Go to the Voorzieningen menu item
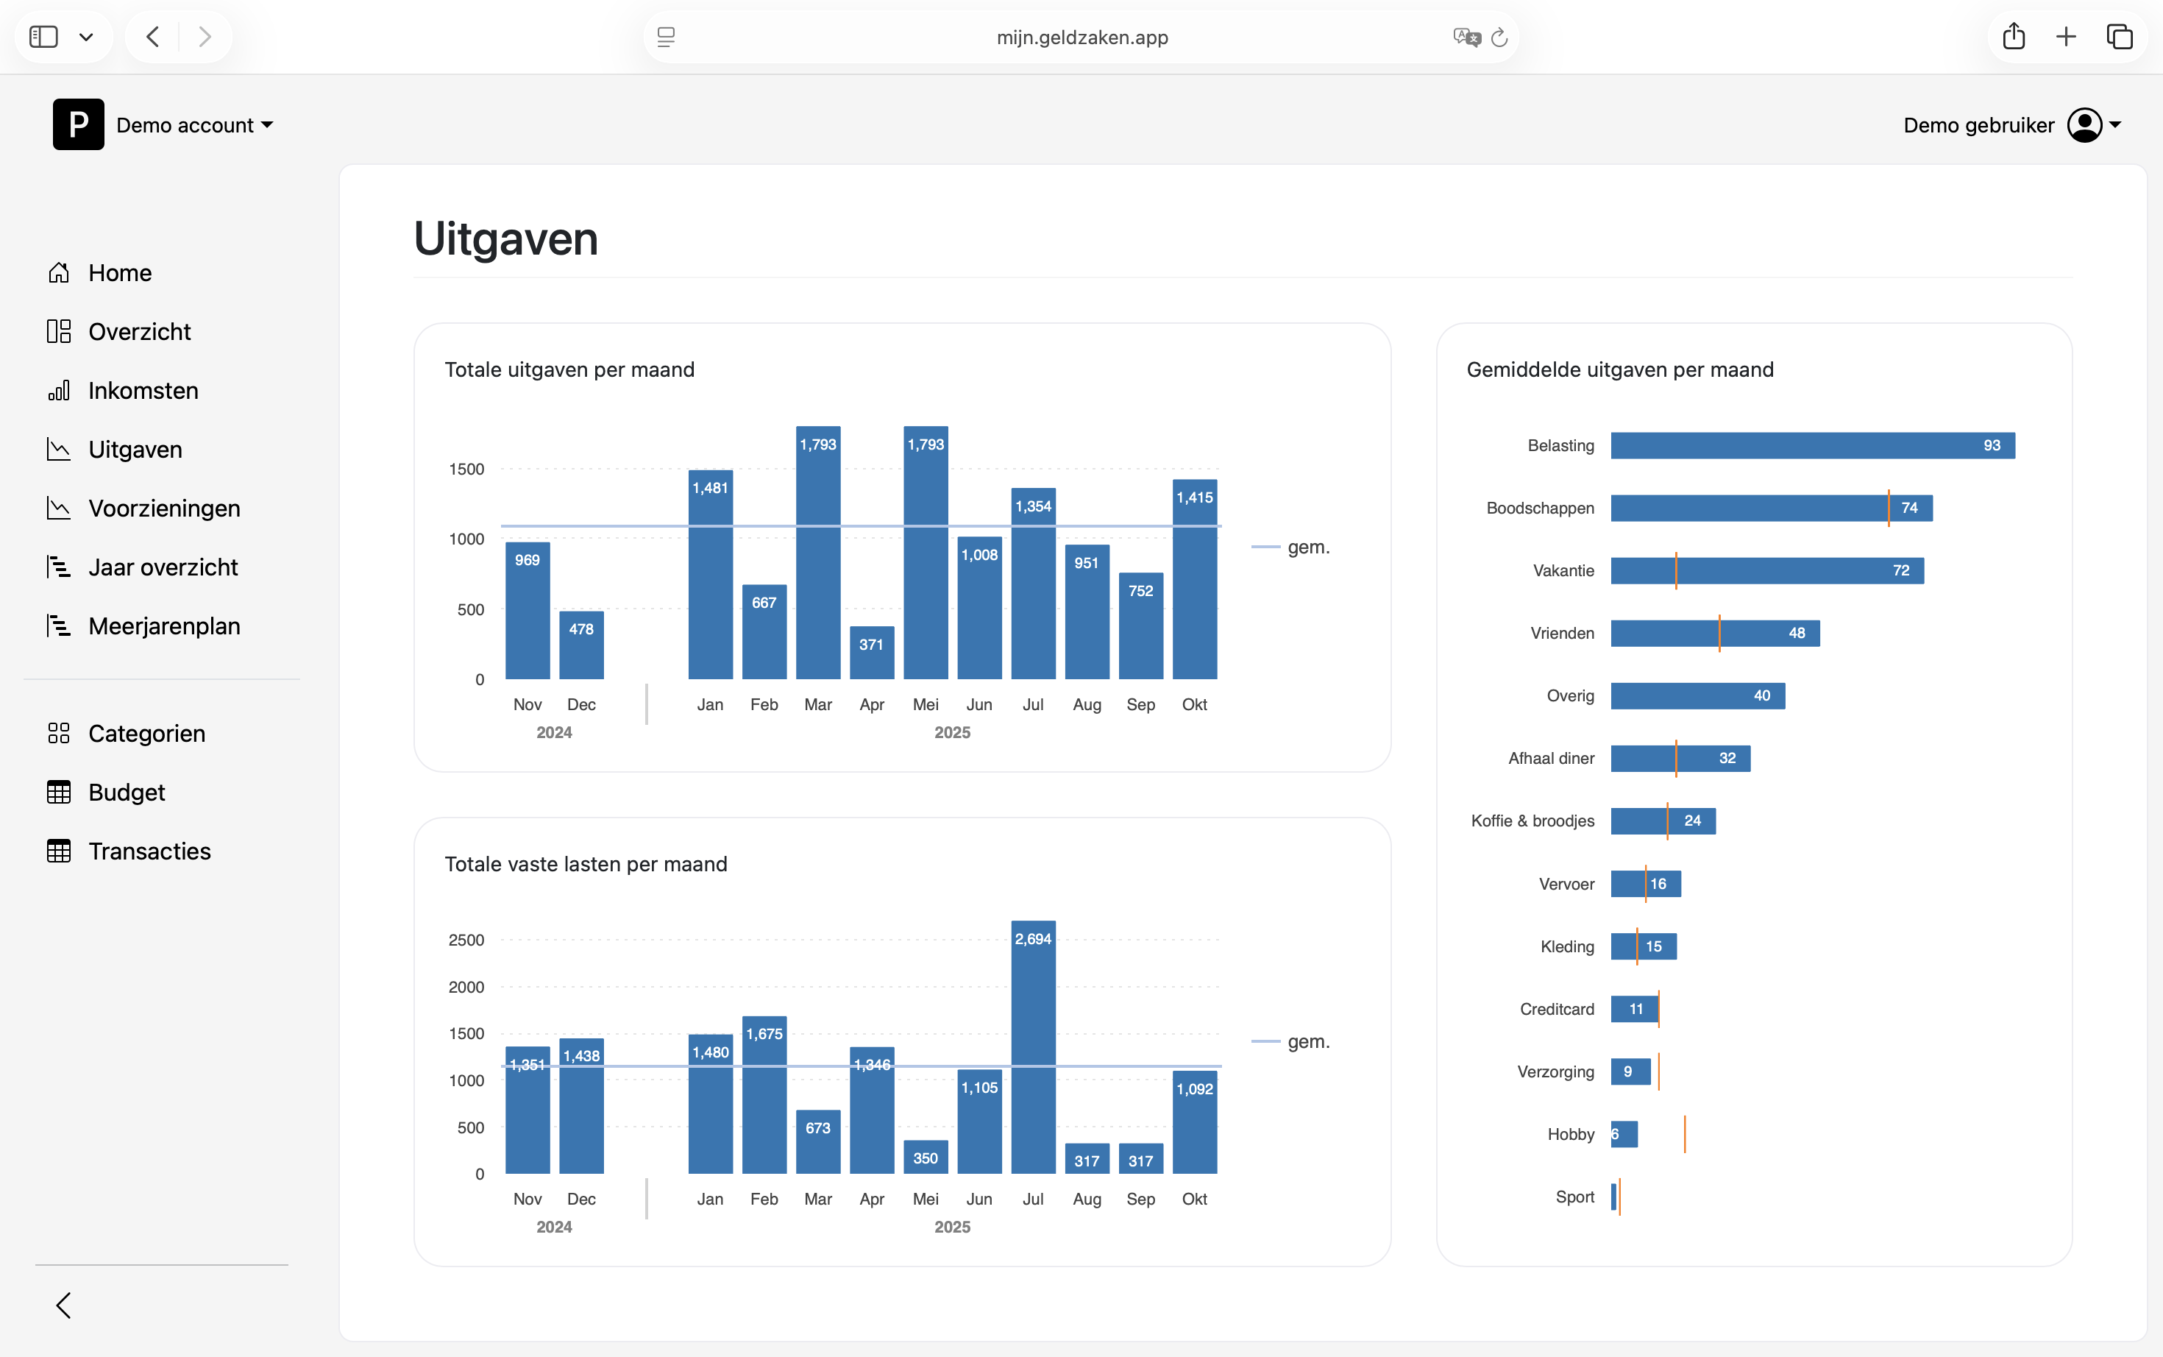The width and height of the screenshot is (2163, 1357). click(163, 508)
